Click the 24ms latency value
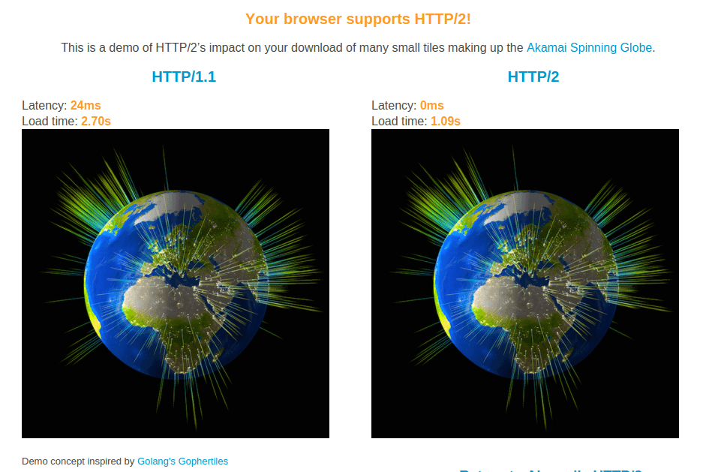This screenshot has width=715, height=472. [86, 106]
